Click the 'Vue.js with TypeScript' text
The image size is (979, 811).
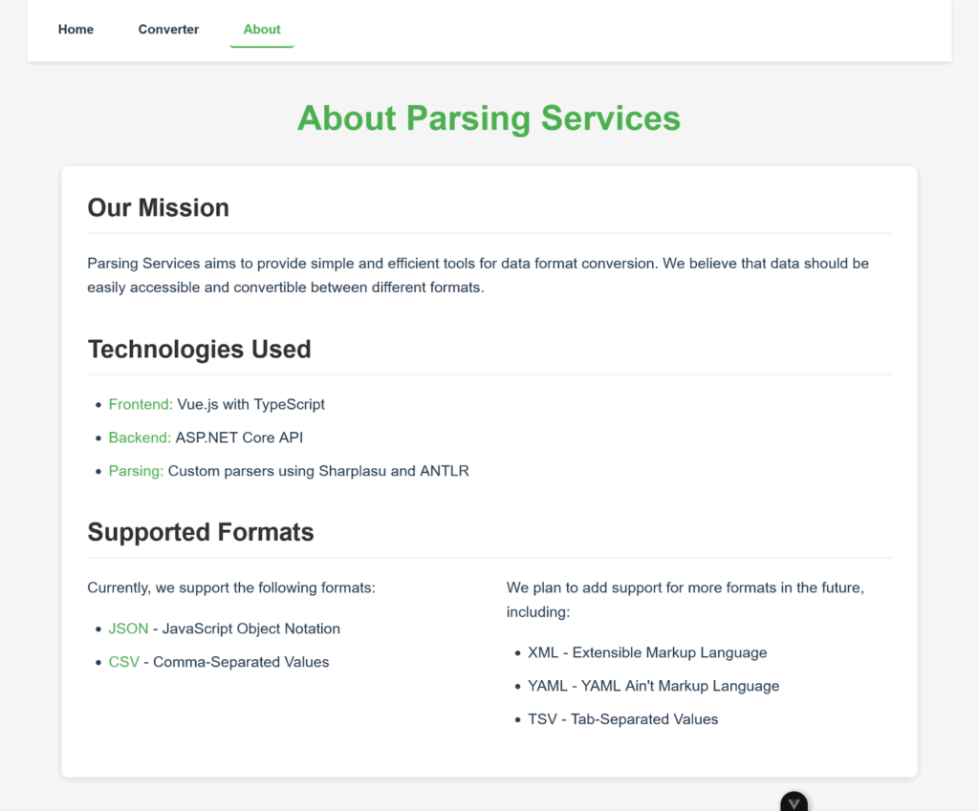click(250, 404)
